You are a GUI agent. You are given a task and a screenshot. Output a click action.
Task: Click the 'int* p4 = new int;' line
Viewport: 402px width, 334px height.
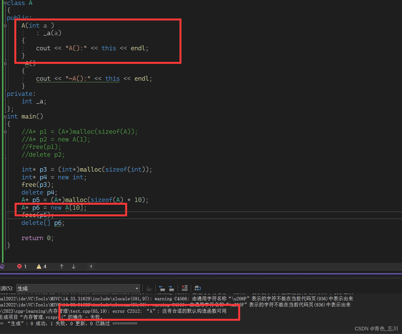tap(54, 177)
